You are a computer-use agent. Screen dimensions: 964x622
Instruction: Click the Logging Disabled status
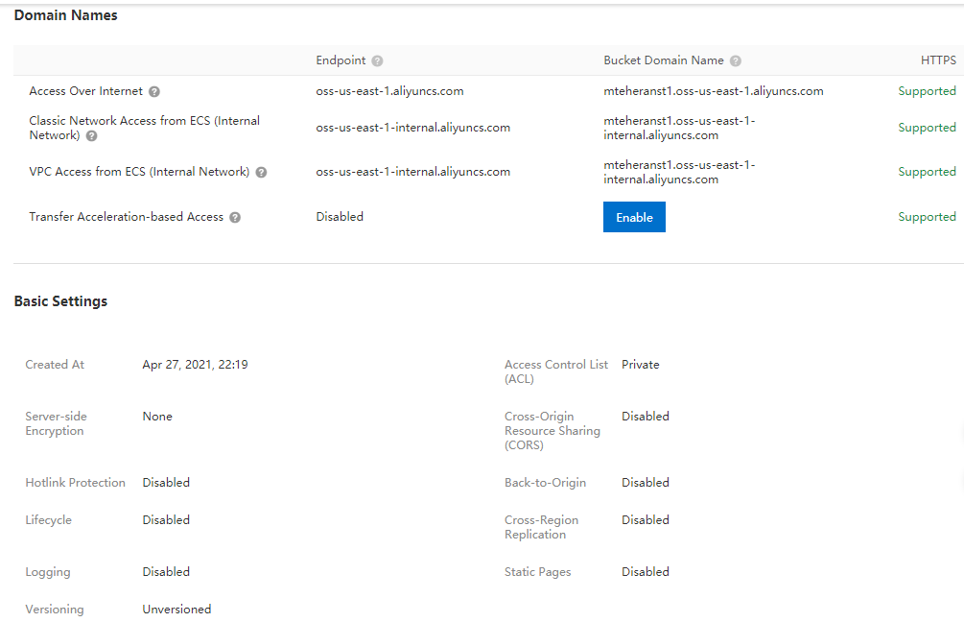(x=166, y=572)
